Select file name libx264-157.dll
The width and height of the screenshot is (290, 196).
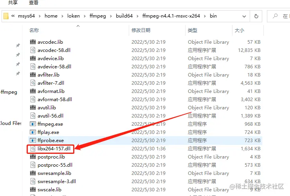tap(54, 149)
